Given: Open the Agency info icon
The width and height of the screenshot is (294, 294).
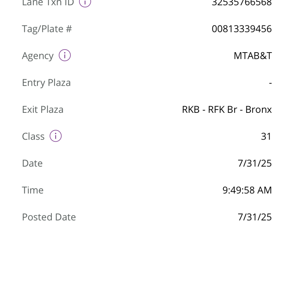Looking at the screenshot, I should [65, 55].
